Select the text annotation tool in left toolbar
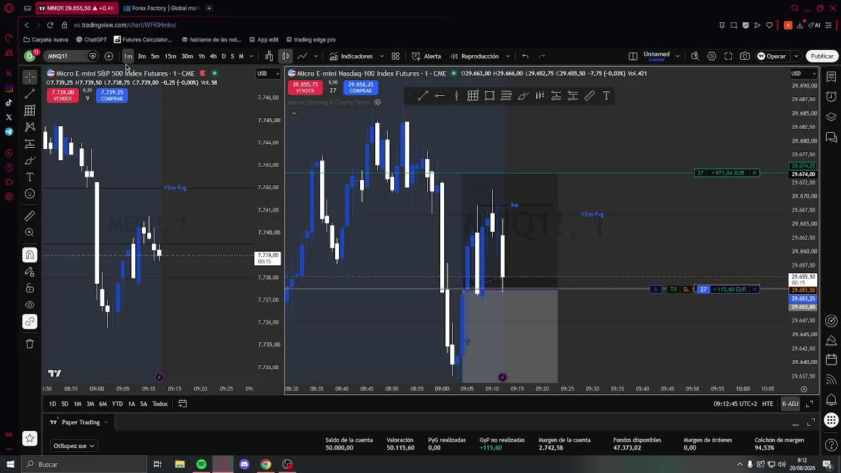 tap(30, 177)
